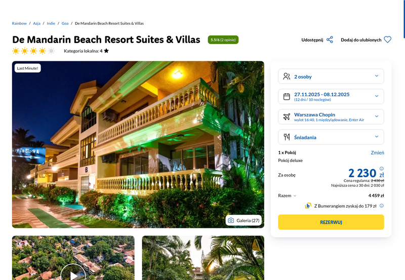Go to Indie in the breadcrumb
The width and height of the screenshot is (405, 280).
tap(51, 23)
